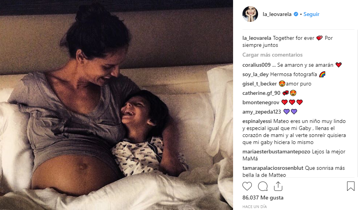Screen dimensions: 358x210
Task: Open bmontenegrov commenter profile
Action: click(261, 103)
